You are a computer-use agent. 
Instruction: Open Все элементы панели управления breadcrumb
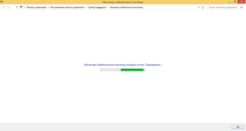[67, 7]
